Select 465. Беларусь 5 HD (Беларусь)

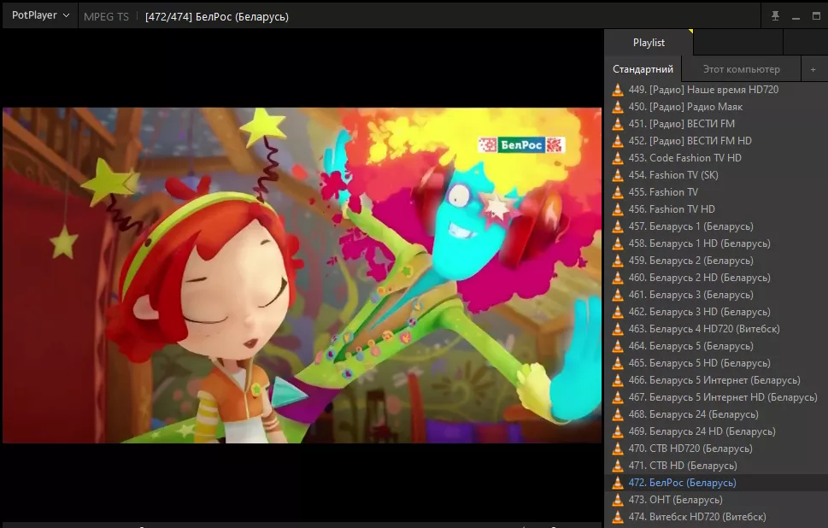(716, 363)
